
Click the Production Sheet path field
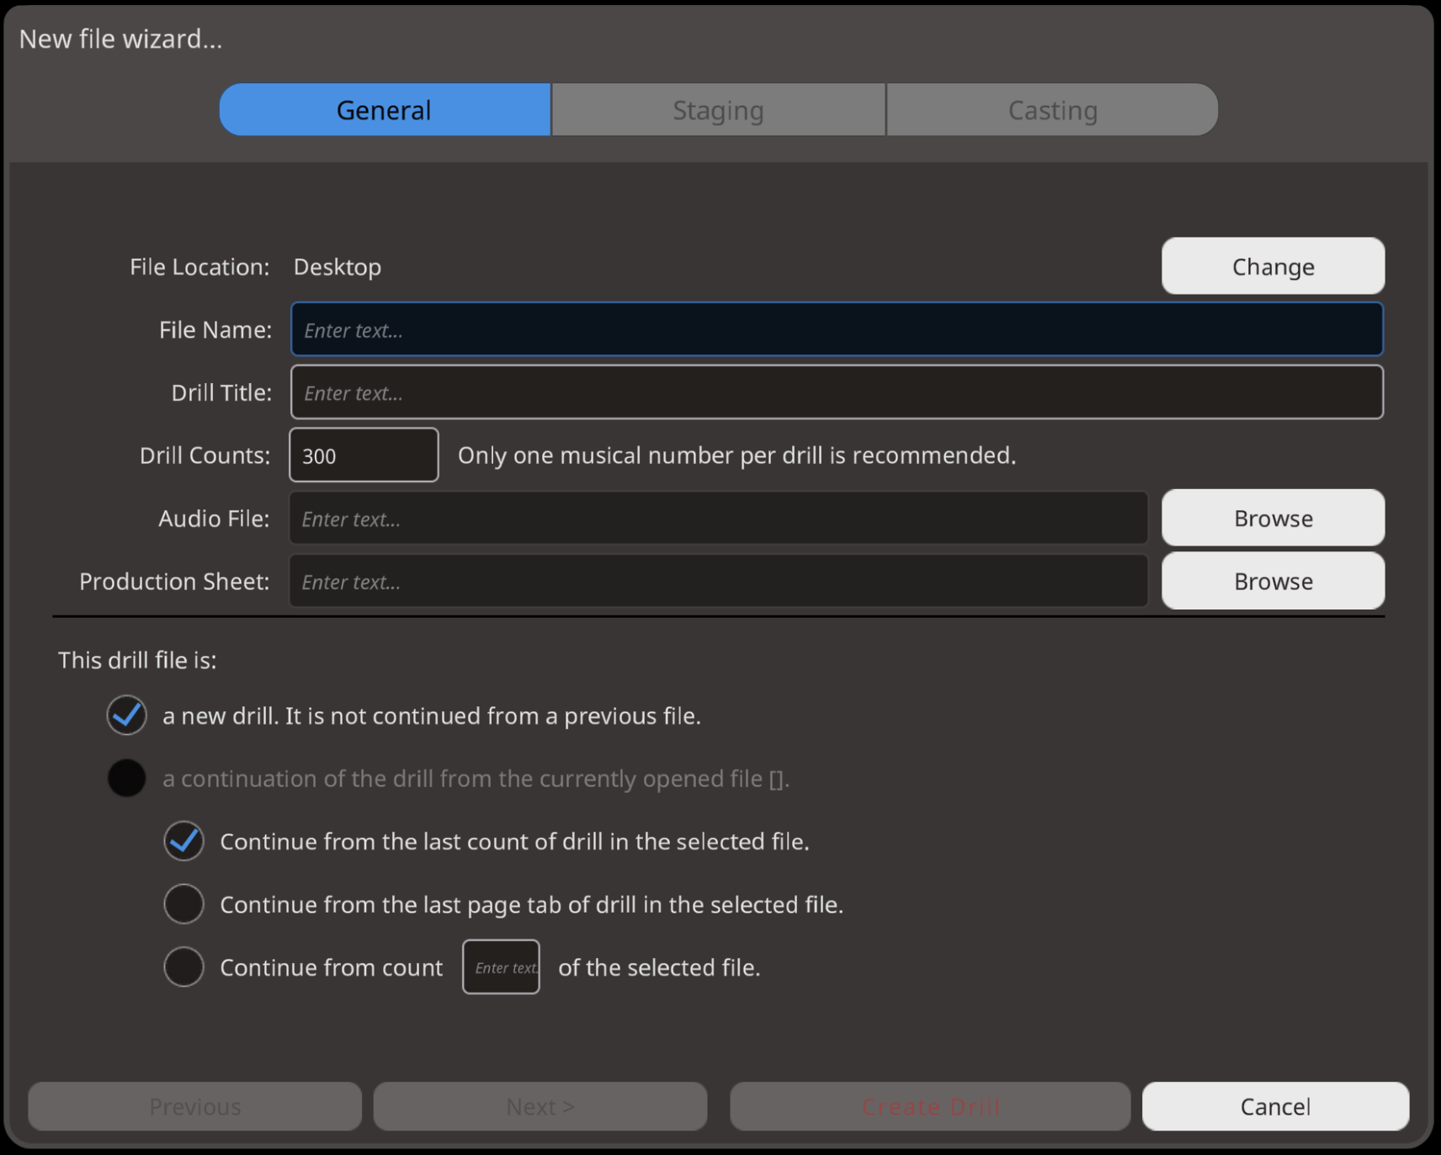718,582
